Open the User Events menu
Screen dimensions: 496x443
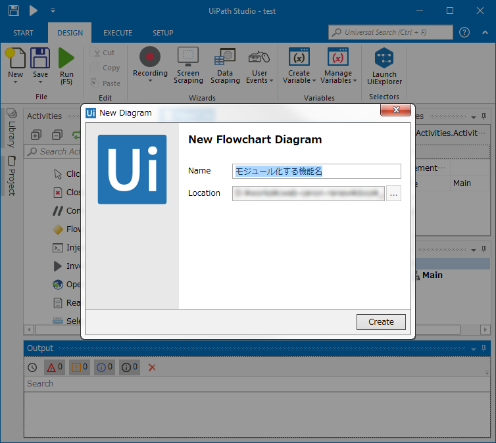[259, 66]
